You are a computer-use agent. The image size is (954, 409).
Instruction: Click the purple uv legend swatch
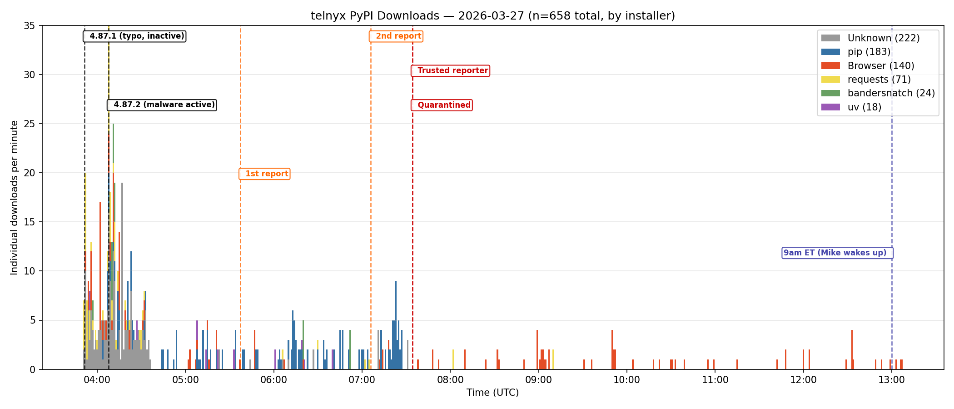point(830,107)
